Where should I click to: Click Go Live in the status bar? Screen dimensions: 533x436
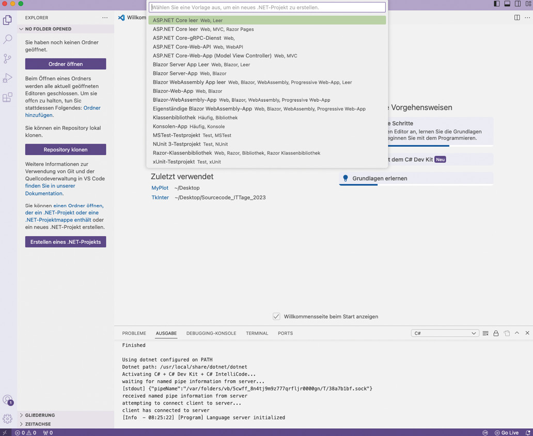tap(507, 432)
